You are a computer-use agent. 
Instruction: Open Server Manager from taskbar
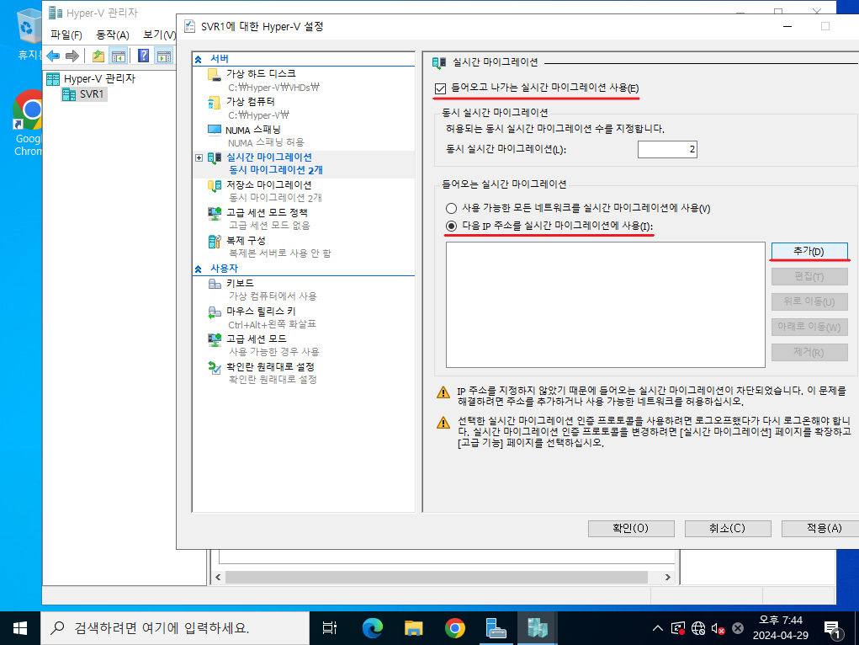click(496, 628)
